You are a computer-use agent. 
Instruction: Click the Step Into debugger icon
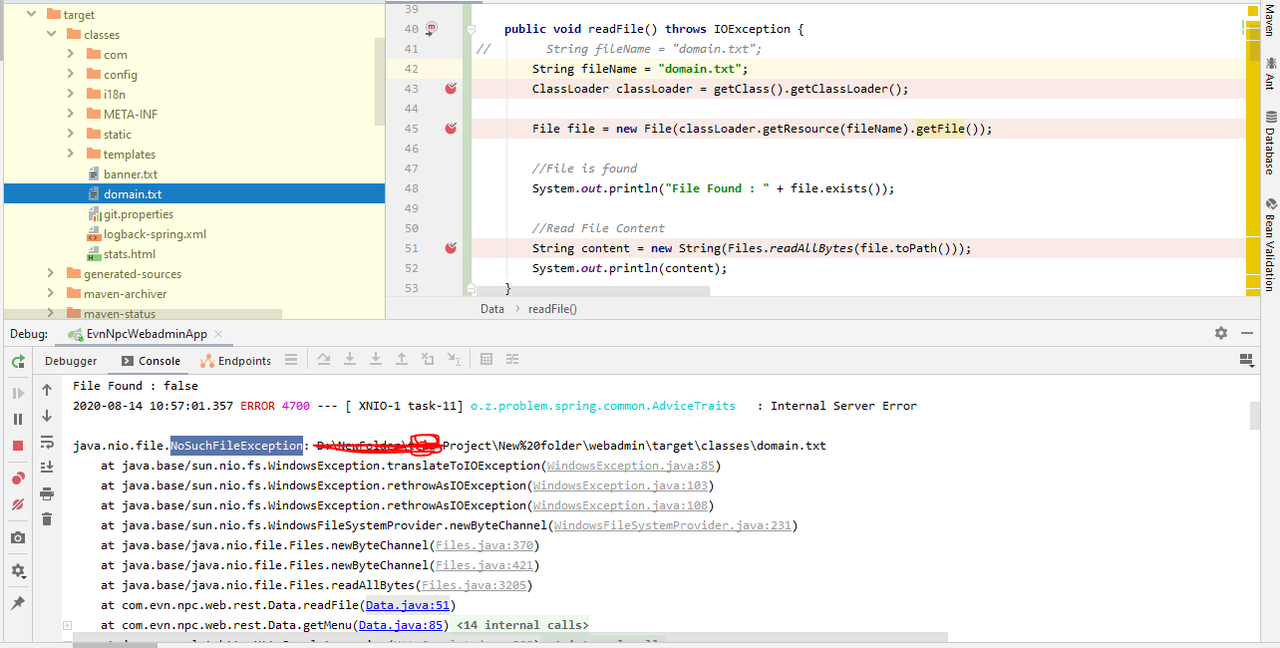tap(350, 360)
